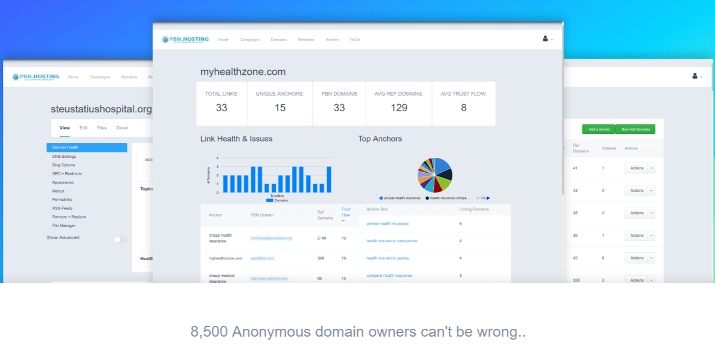Open the 'health insurance comparison' anchor link
The image size is (715, 348).
pyautogui.click(x=392, y=241)
